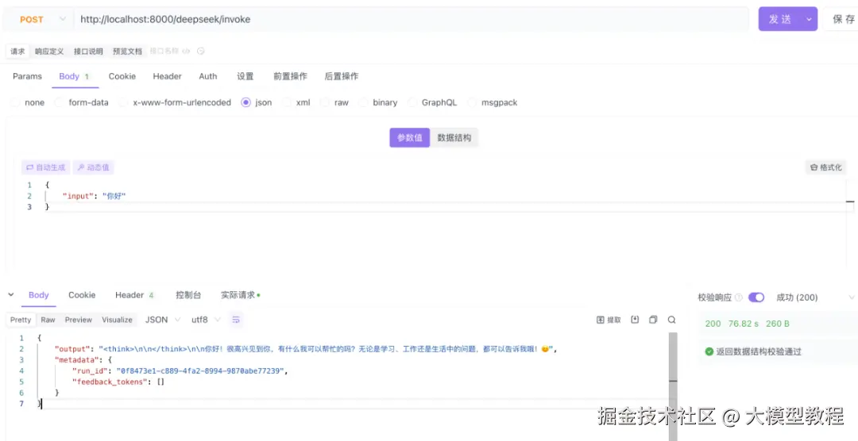Click the 保存 save button
Screen dimensions: 858x441
pos(843,19)
